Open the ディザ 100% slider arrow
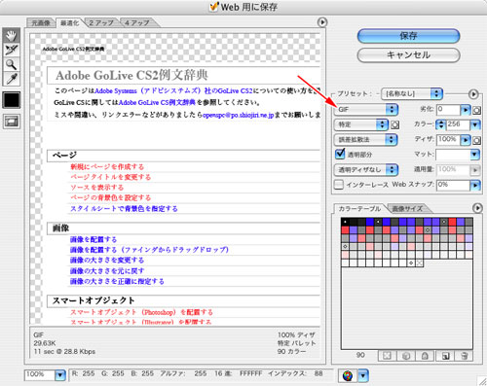The image size is (487, 386). [x=466, y=140]
